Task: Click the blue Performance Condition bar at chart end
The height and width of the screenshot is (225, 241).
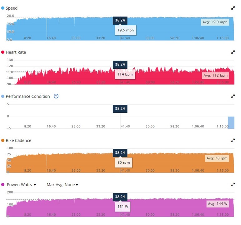Action: [231, 122]
